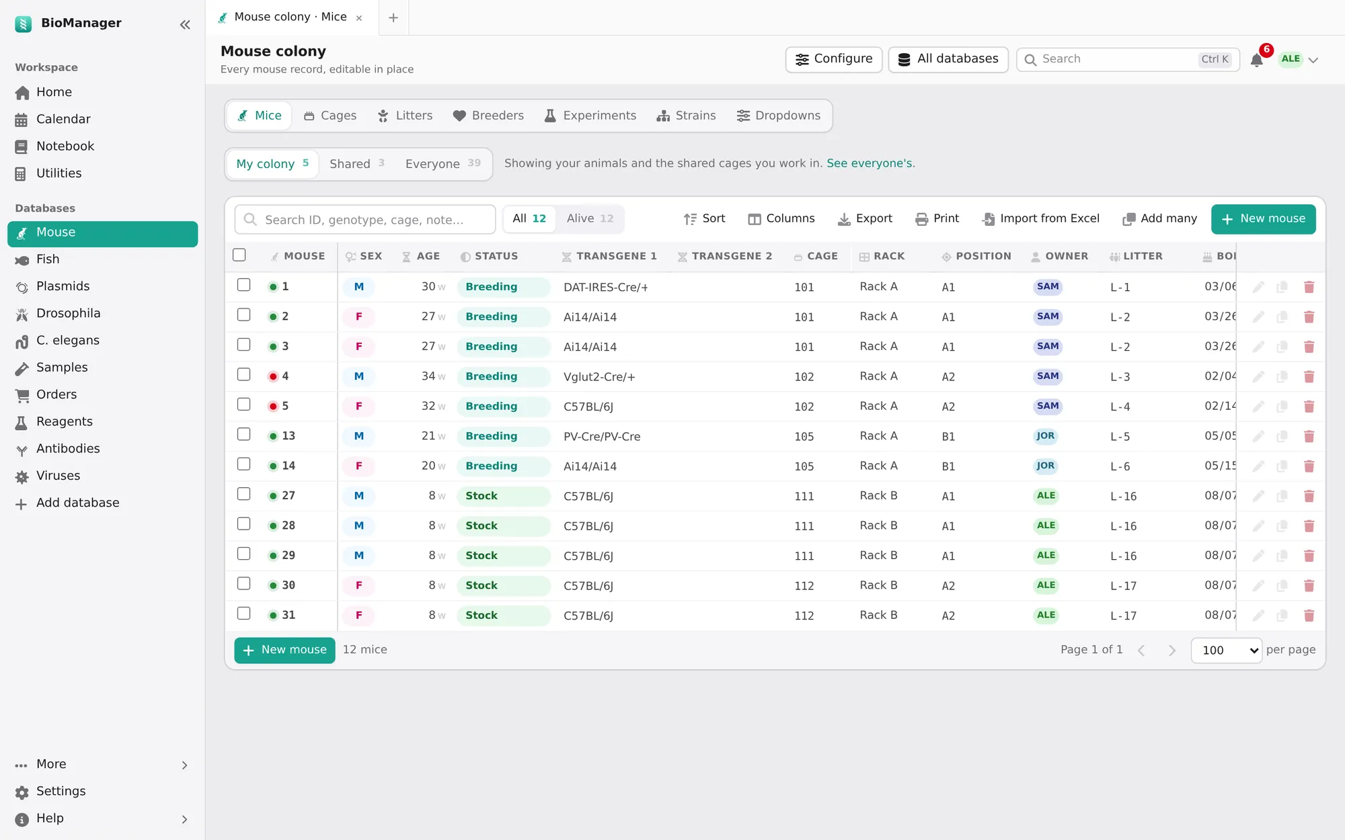The height and width of the screenshot is (840, 1345).
Task: Open Utilities from the sidebar
Action: [x=102, y=173]
